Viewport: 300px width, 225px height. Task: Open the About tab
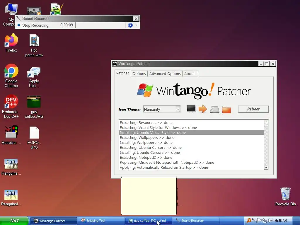[190, 74]
